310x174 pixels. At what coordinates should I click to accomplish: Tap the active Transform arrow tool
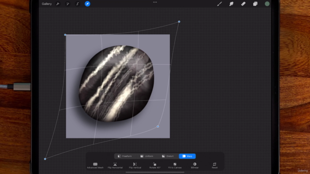click(x=87, y=4)
